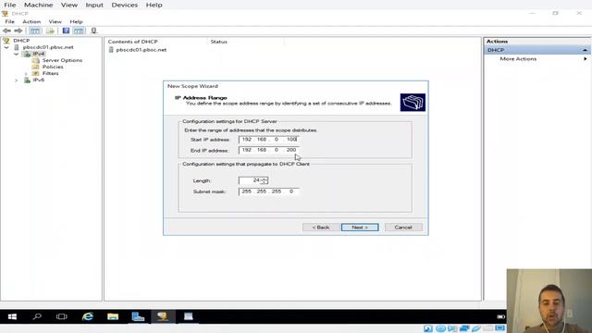Open DHCP console Action menu

[31, 21]
